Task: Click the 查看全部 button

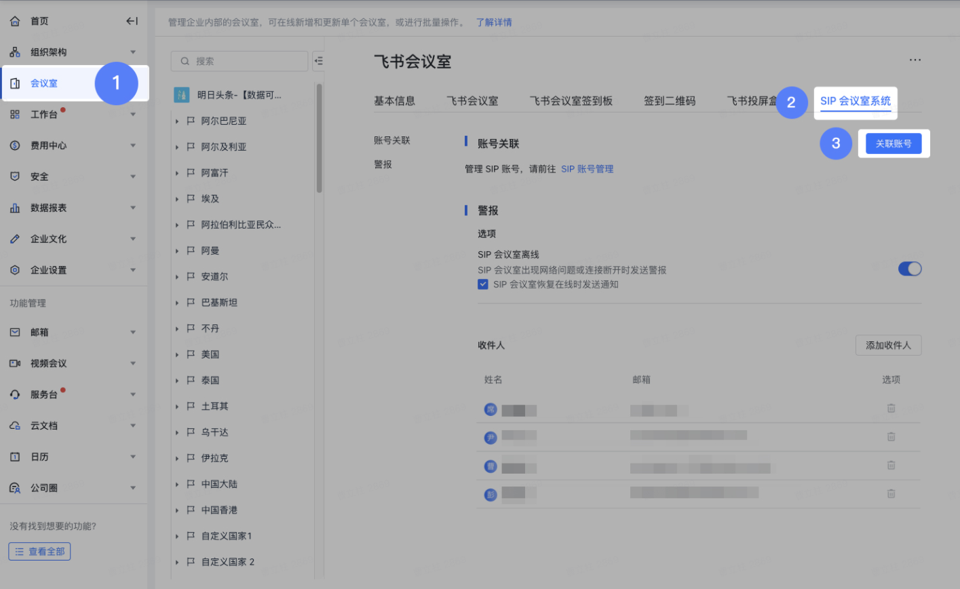Action: (39, 552)
